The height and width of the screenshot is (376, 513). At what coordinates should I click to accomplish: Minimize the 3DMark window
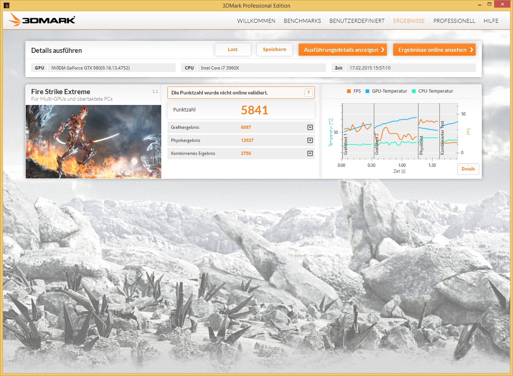coord(480,5)
